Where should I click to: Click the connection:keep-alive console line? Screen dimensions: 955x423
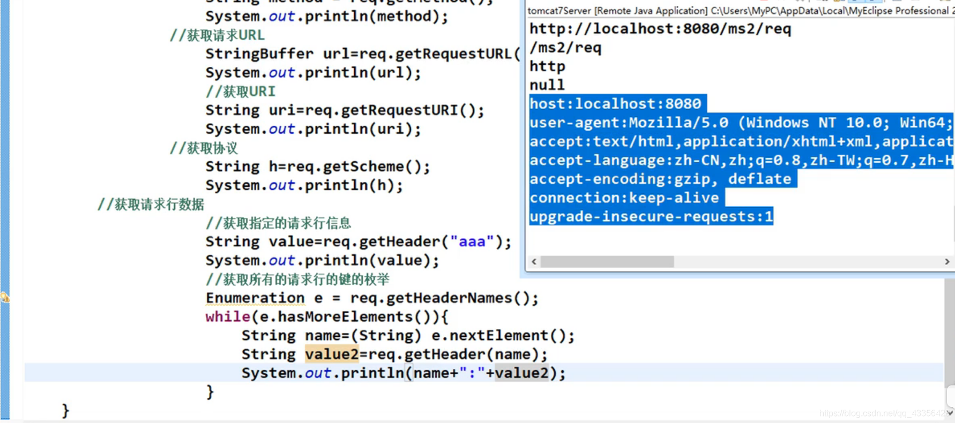[x=626, y=198]
